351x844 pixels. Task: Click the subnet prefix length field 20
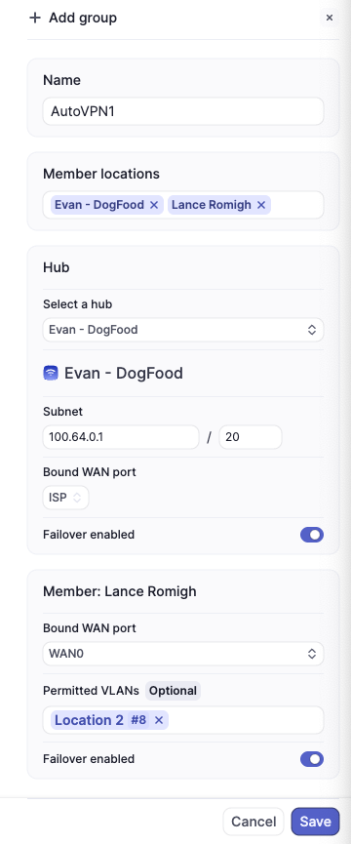pyautogui.click(x=251, y=437)
